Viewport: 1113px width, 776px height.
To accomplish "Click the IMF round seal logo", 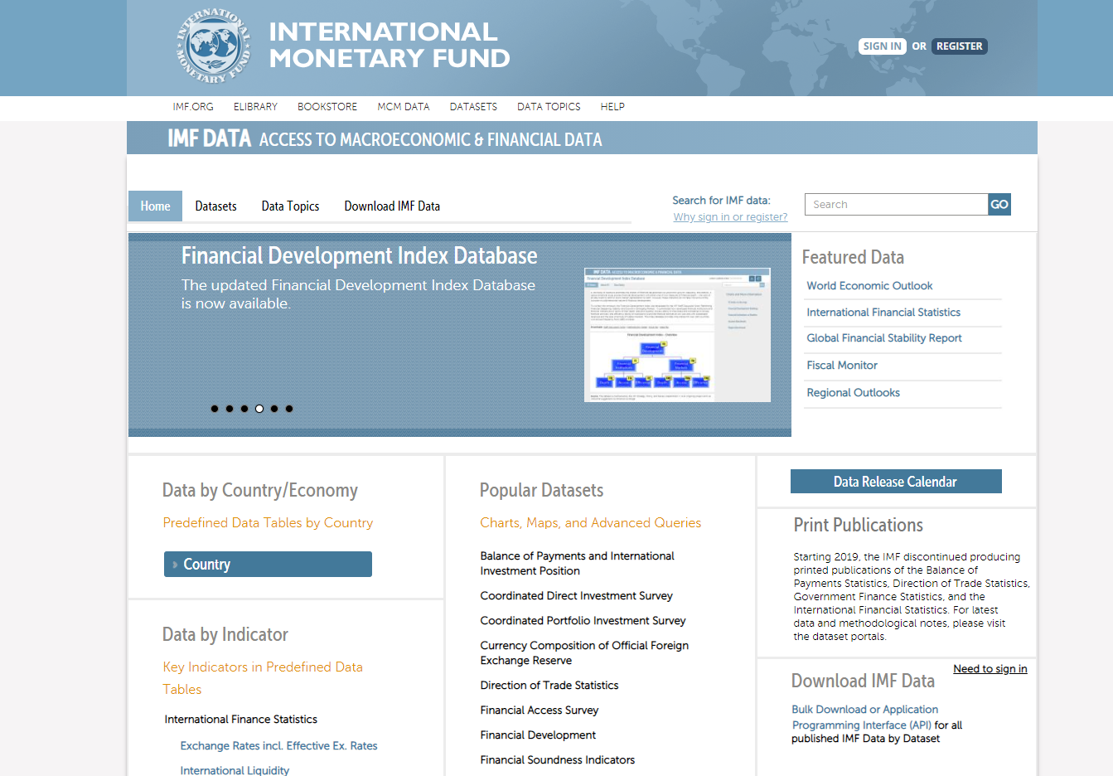I will click(213, 46).
